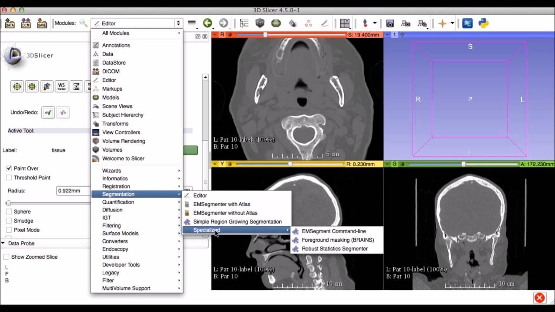Click the module search magnifier icon

pos(83,23)
